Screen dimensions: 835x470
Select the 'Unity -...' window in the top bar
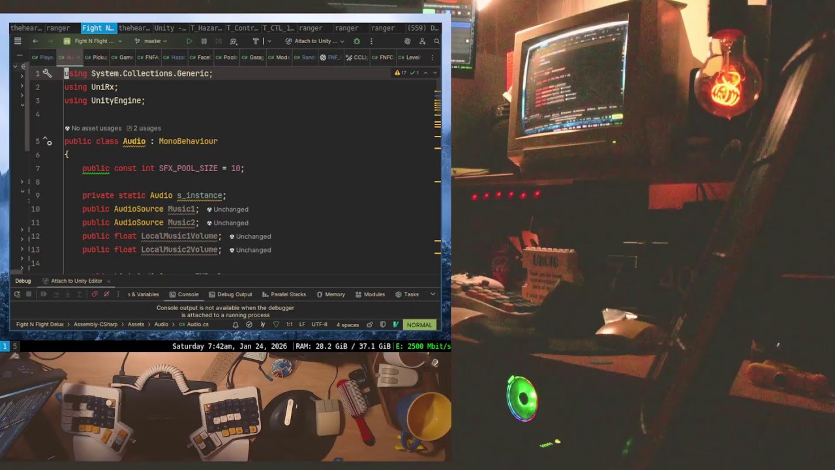click(170, 28)
